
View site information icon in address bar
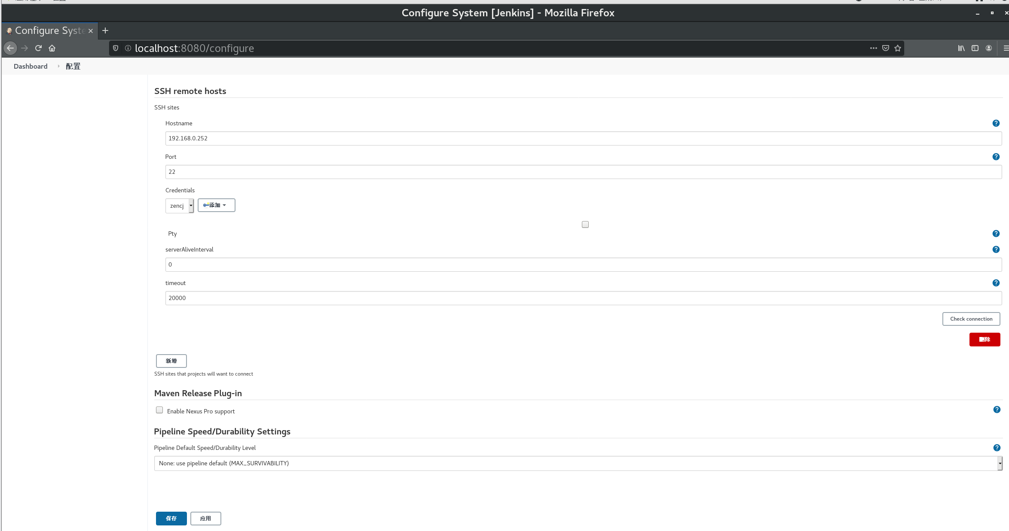coord(128,48)
